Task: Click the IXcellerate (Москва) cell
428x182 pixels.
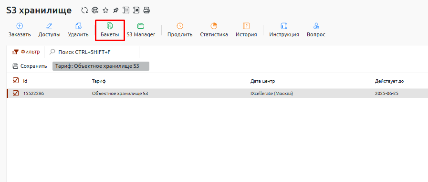Action: (272, 94)
